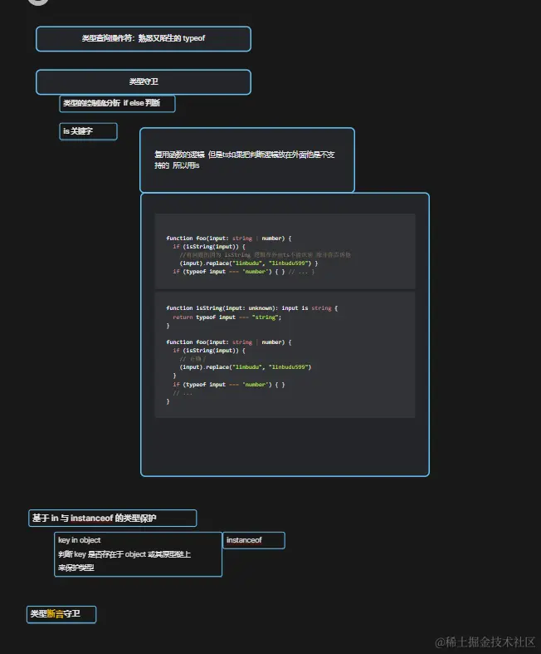Image resolution: width=541 pixels, height=654 pixels.
Task: Select the standalone instanceof node
Action: pyautogui.click(x=253, y=540)
